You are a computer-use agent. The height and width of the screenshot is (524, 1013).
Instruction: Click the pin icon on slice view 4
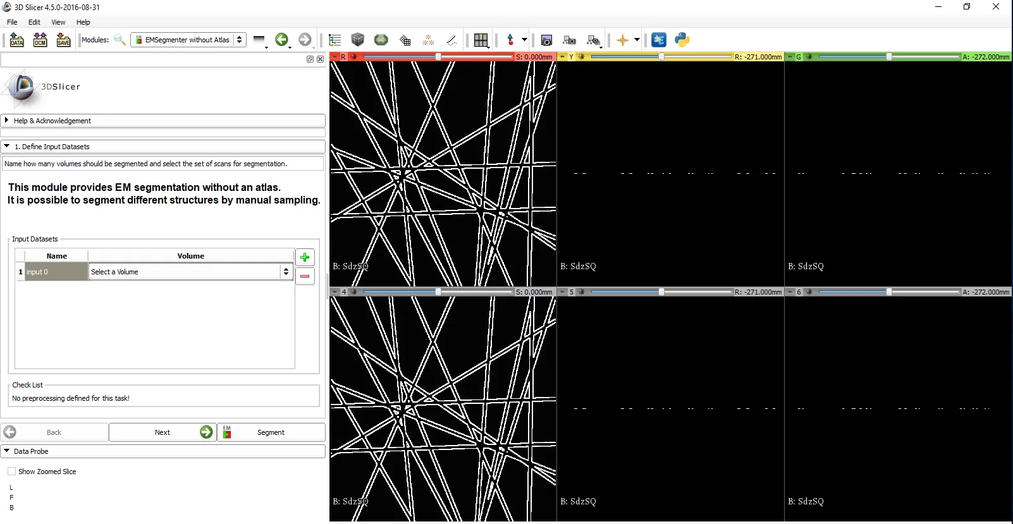pyautogui.click(x=335, y=292)
